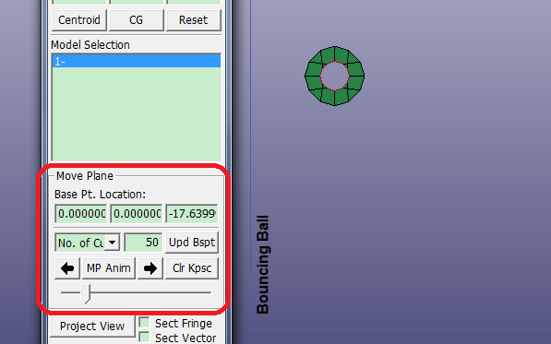Click the Centroid button

tap(79, 20)
